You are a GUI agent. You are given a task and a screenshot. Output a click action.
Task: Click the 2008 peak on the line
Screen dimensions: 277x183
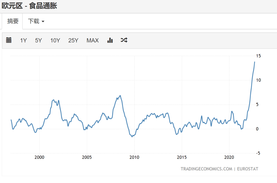(120, 96)
